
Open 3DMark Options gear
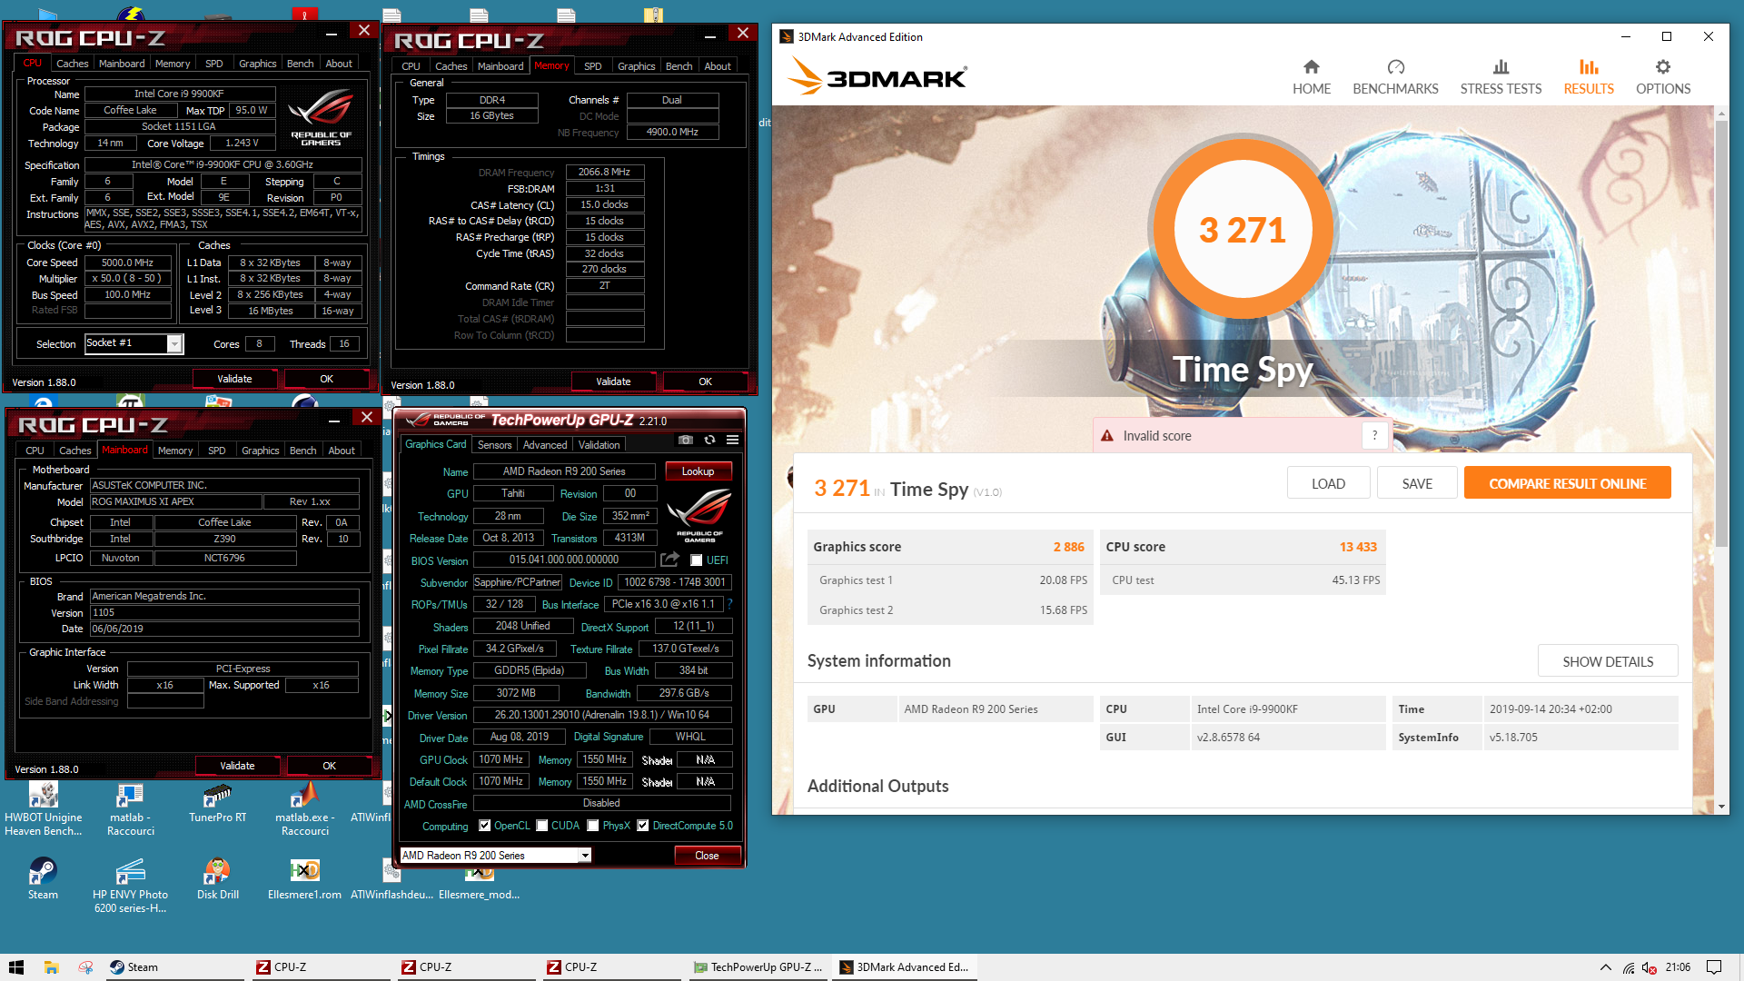(1663, 77)
